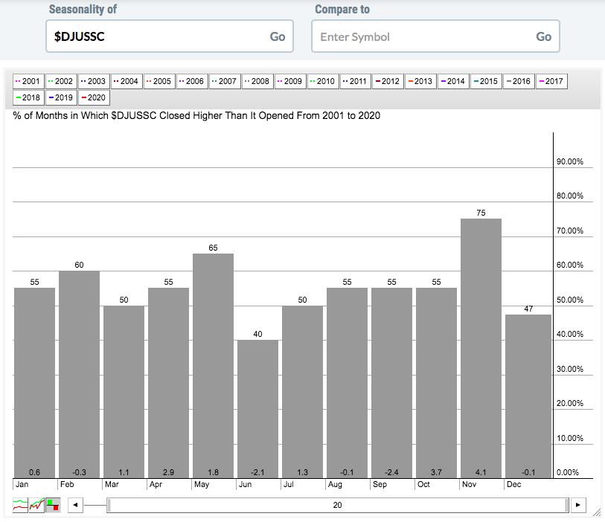The width and height of the screenshot is (605, 522).
Task: Toggle the 2001 year legend
Action: (x=28, y=81)
